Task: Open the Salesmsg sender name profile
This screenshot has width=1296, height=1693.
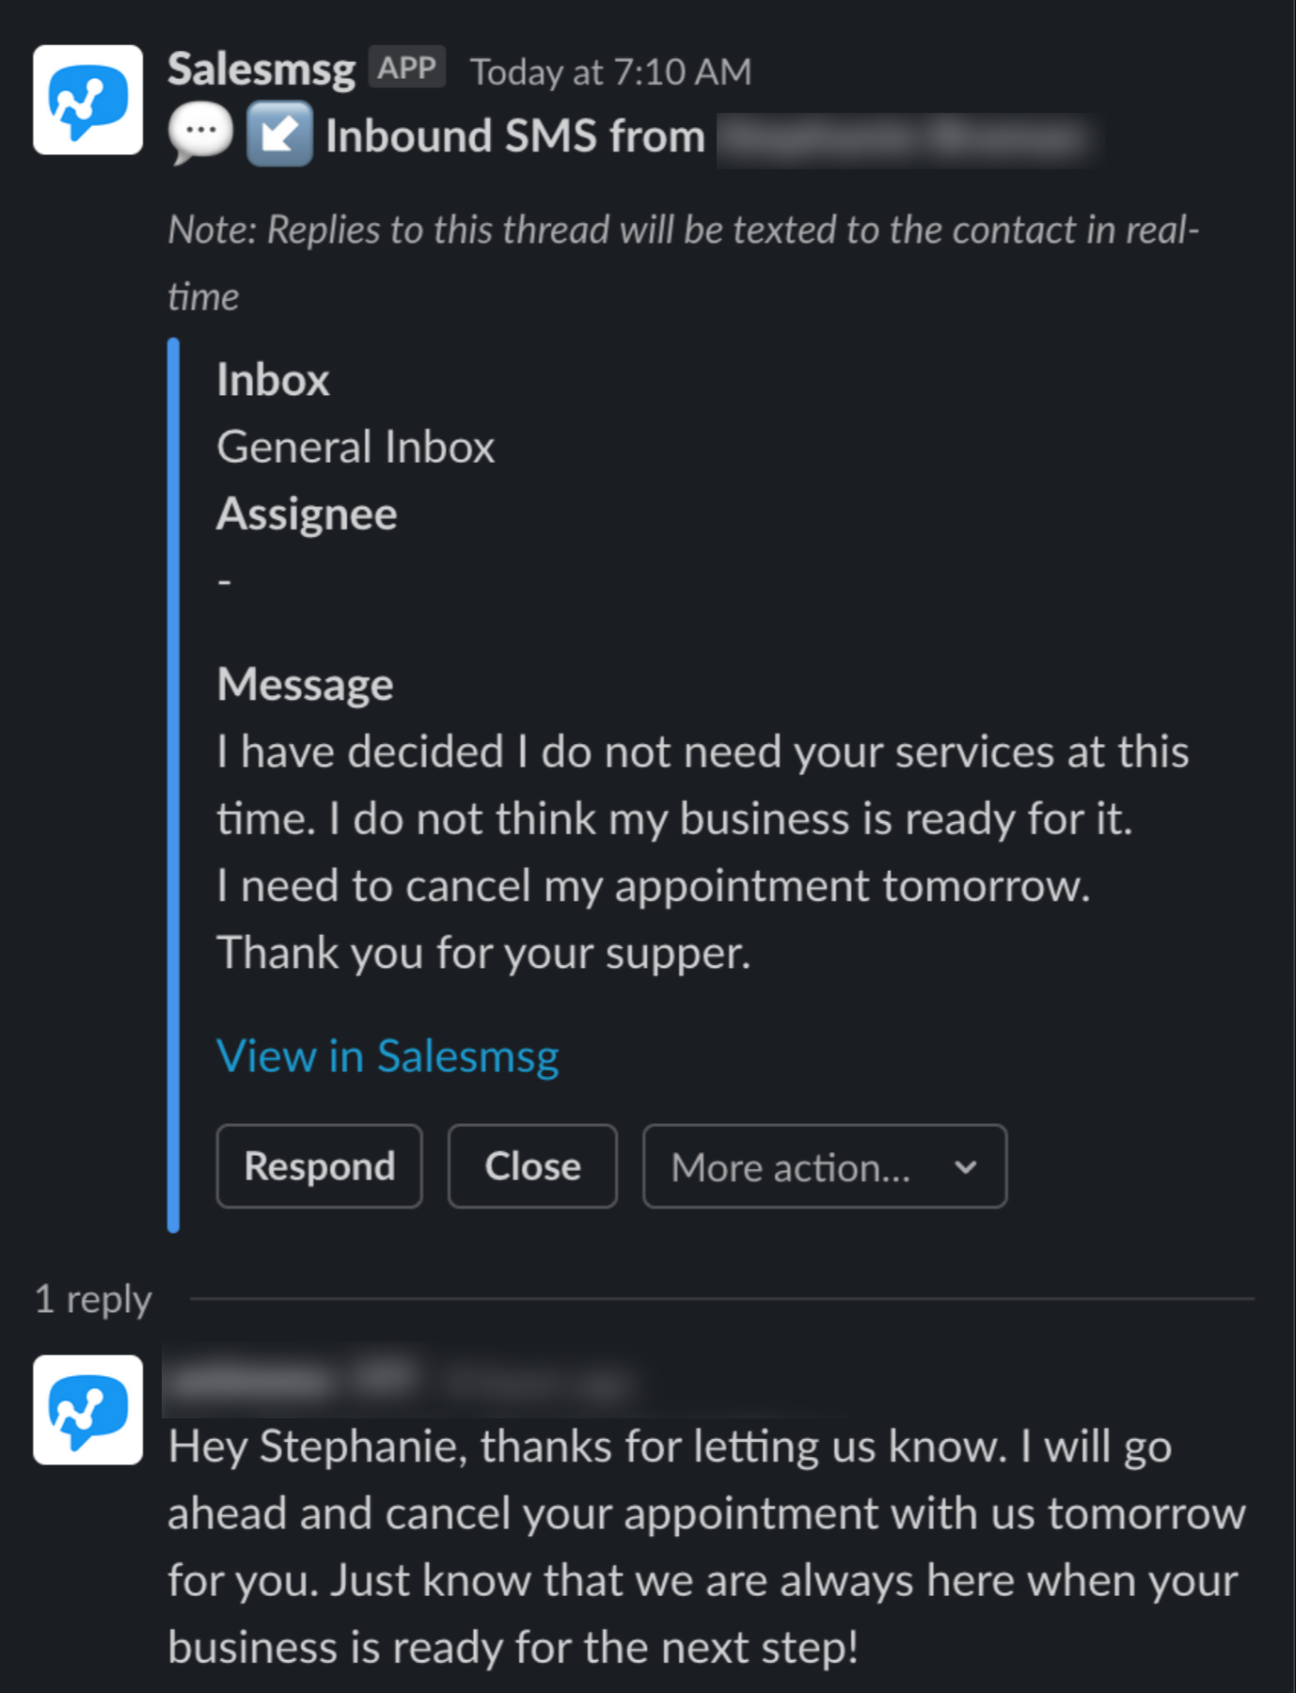Action: pyautogui.click(x=261, y=70)
